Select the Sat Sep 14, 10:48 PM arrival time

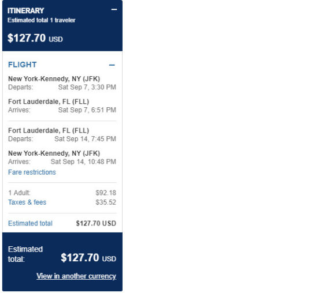pos(83,161)
